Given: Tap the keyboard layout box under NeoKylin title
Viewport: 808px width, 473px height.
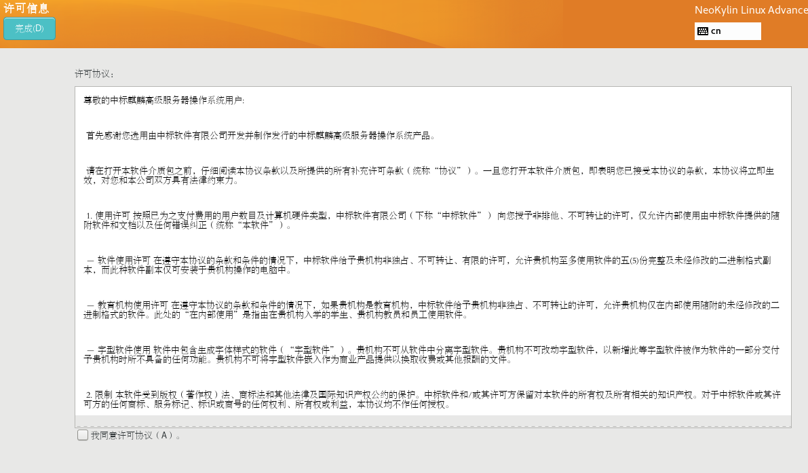Looking at the screenshot, I should coord(726,31).
